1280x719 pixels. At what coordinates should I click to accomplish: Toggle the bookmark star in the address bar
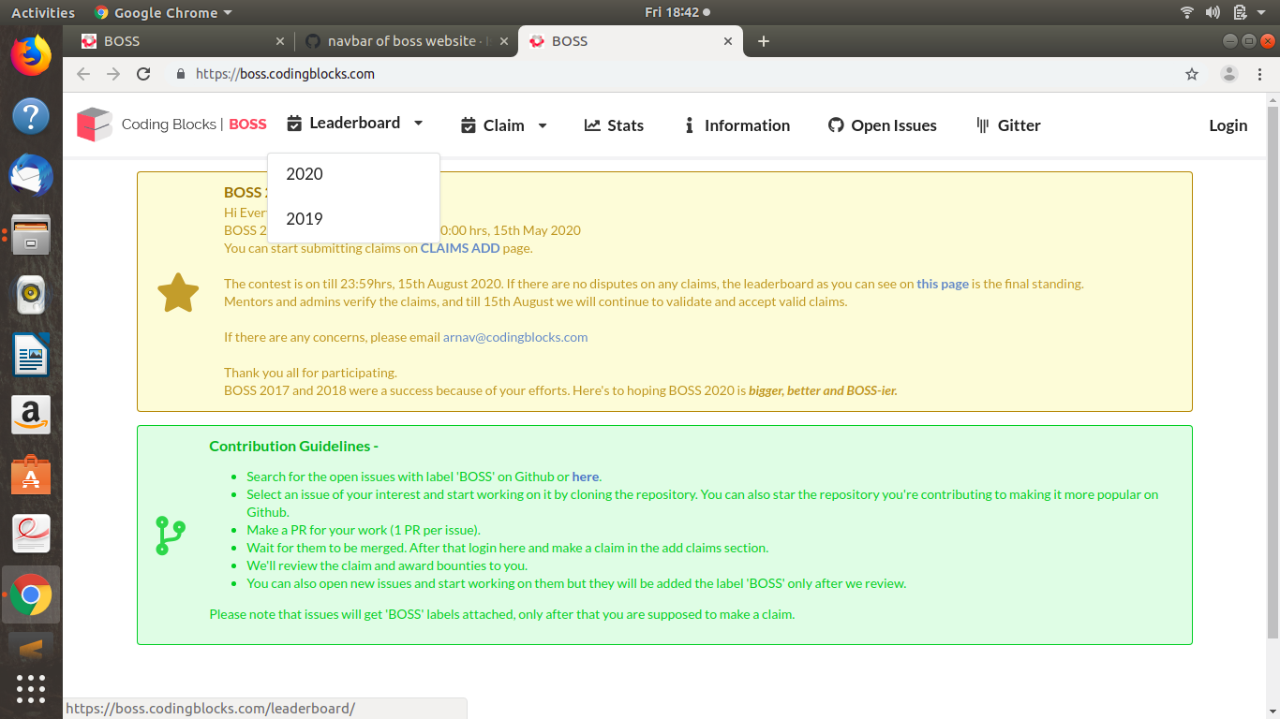(x=1191, y=73)
